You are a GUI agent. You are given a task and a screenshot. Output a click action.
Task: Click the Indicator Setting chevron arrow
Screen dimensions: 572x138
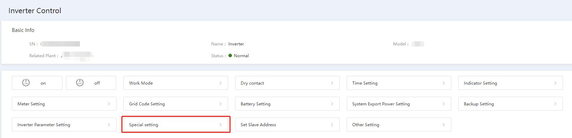pyautogui.click(x=555, y=83)
